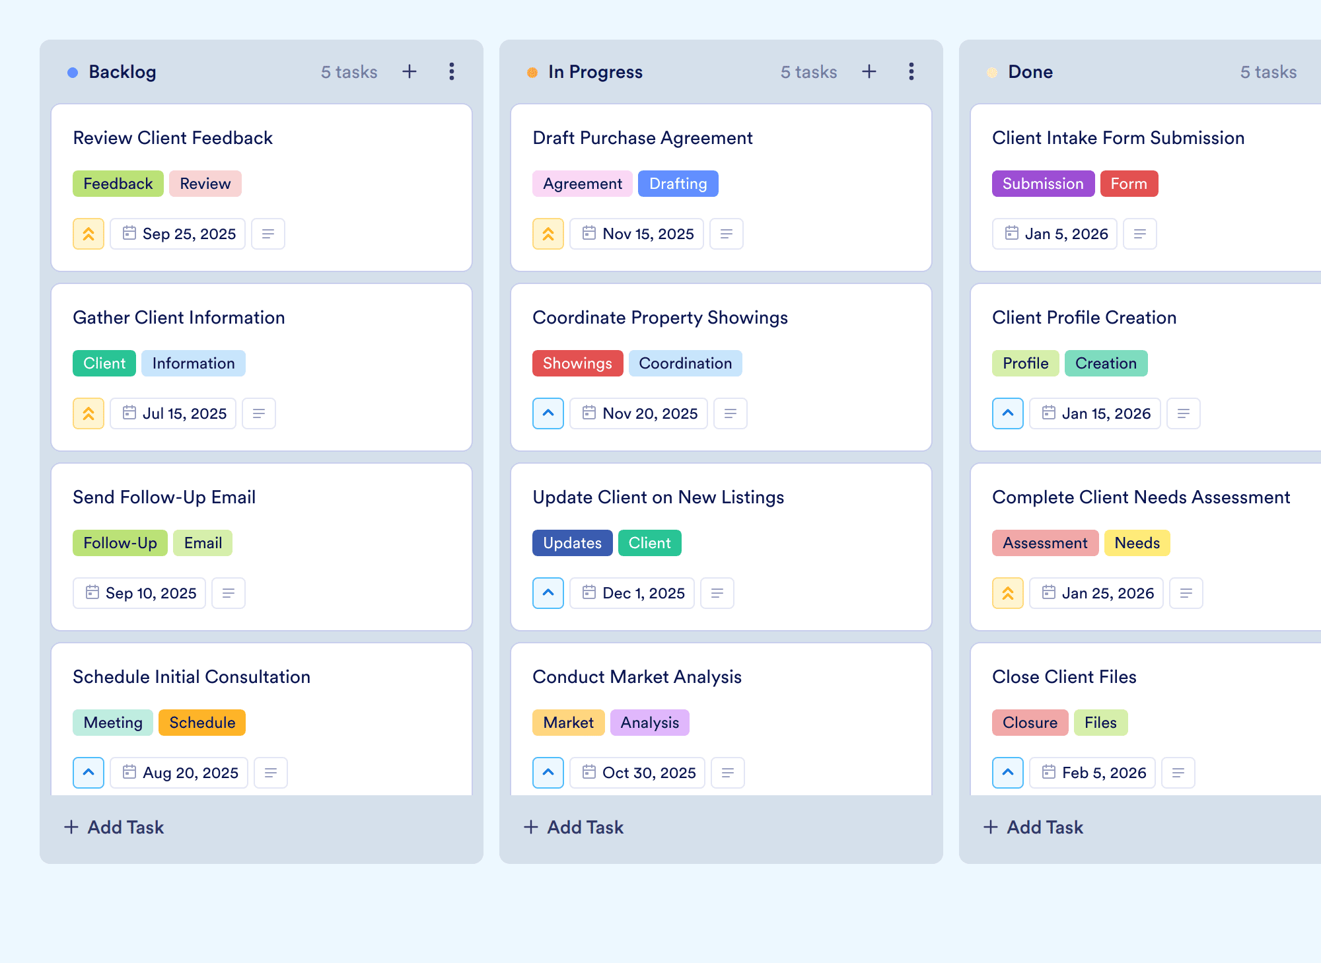Select the Dec 1, 2025 due date

[x=632, y=593]
